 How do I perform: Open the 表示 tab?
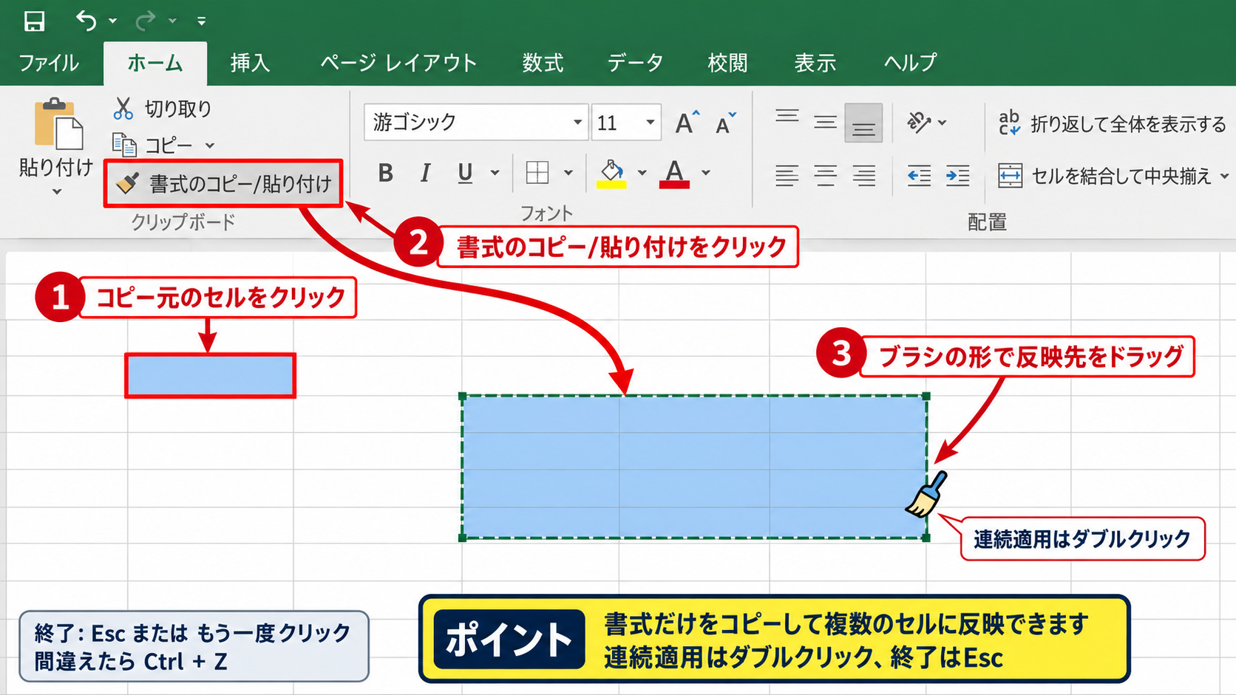(x=815, y=63)
